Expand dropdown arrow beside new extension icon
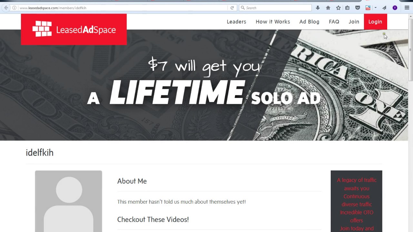This screenshot has height=232, width=413. coord(375,8)
